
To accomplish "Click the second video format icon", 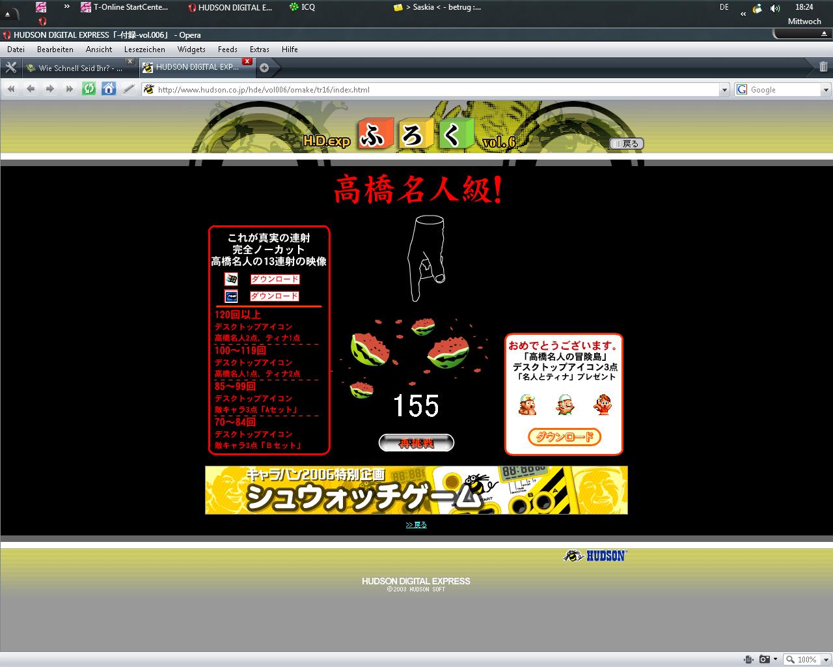I will 231,296.
